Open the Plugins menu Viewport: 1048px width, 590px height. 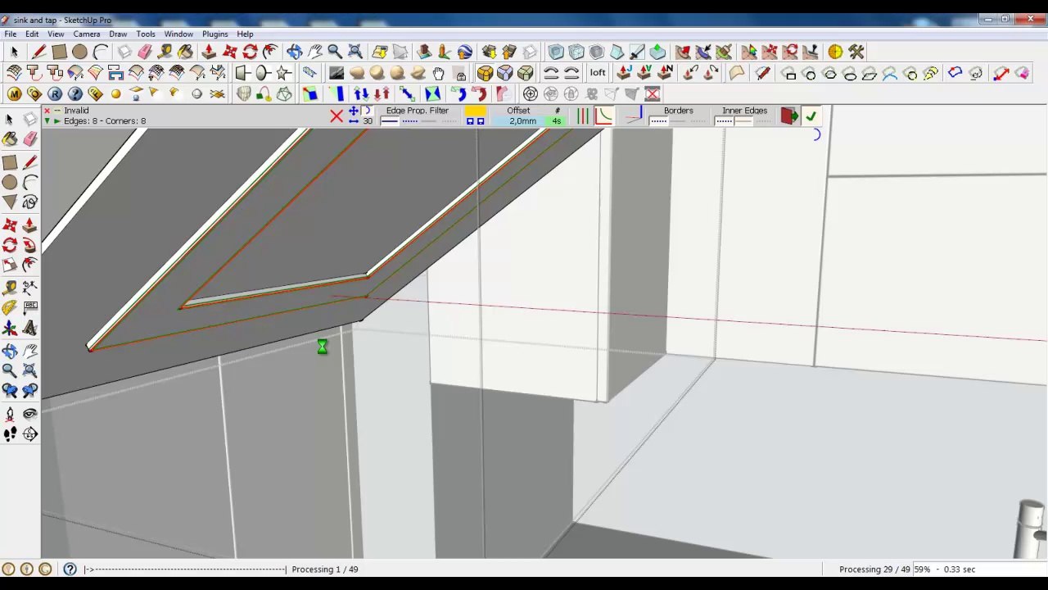[215, 34]
